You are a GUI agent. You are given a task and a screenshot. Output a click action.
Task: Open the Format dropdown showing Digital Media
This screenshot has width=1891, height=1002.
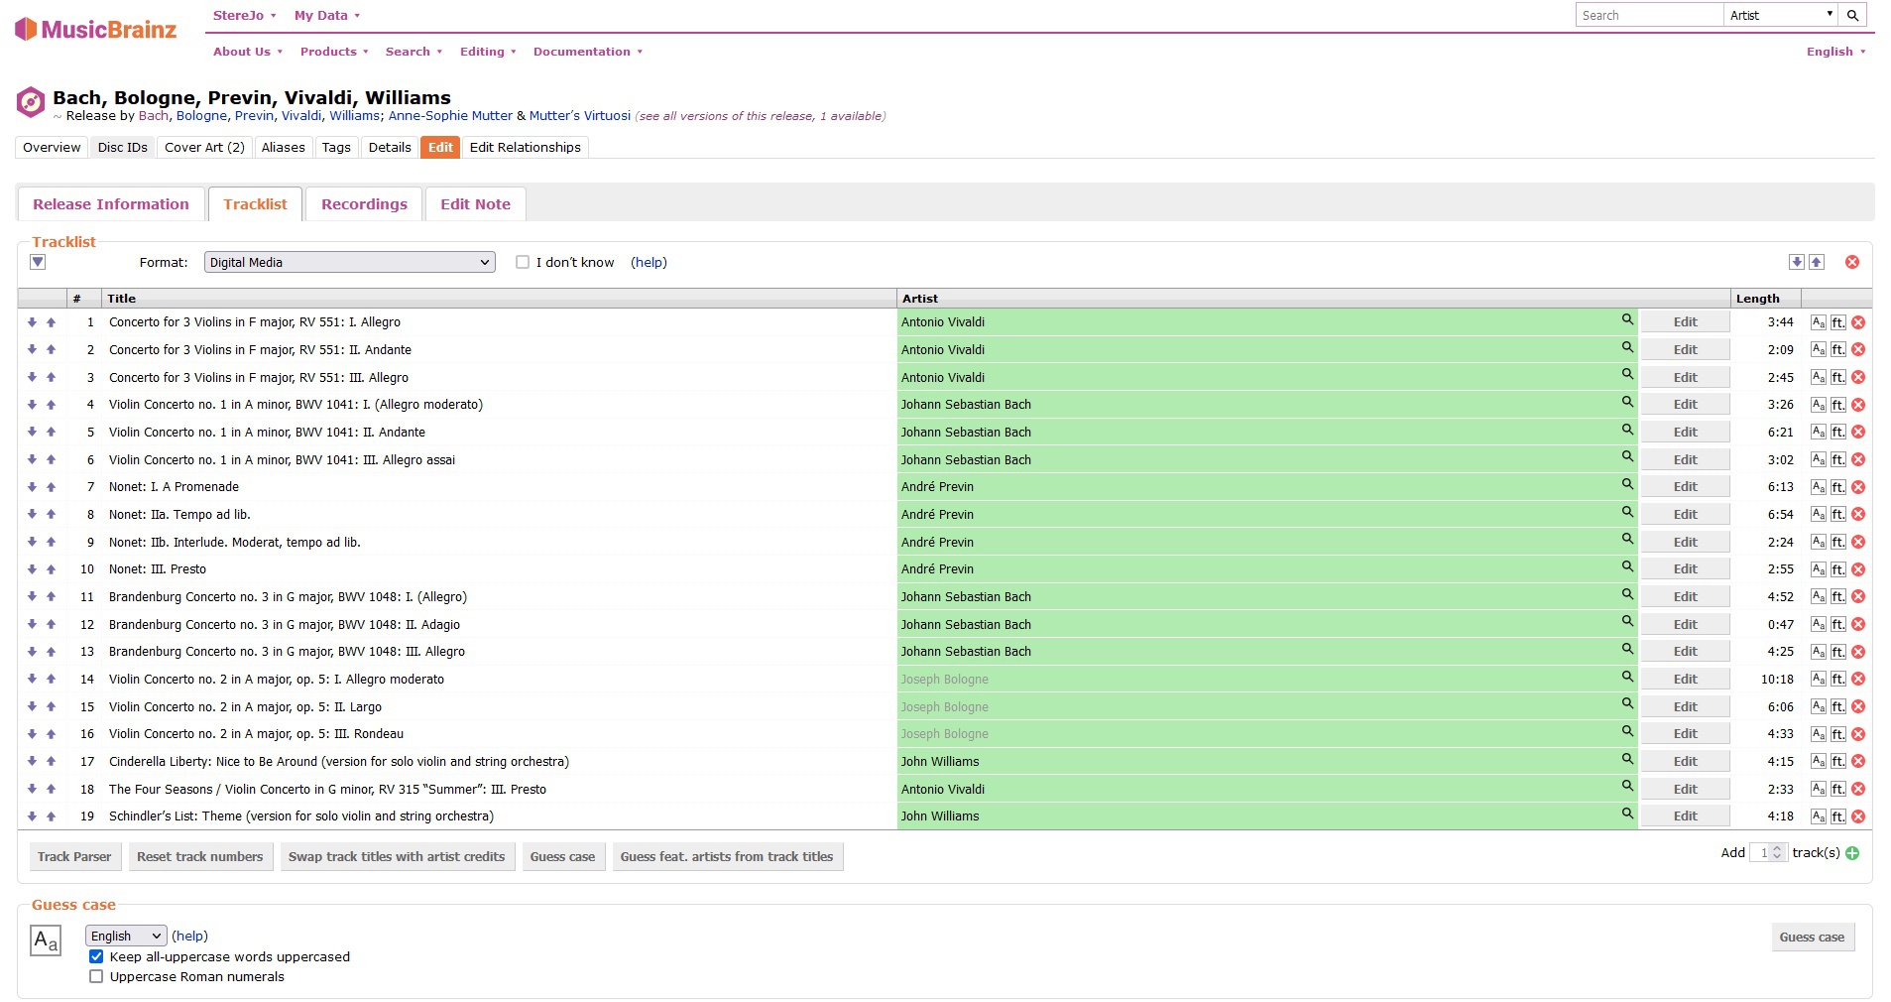click(349, 263)
